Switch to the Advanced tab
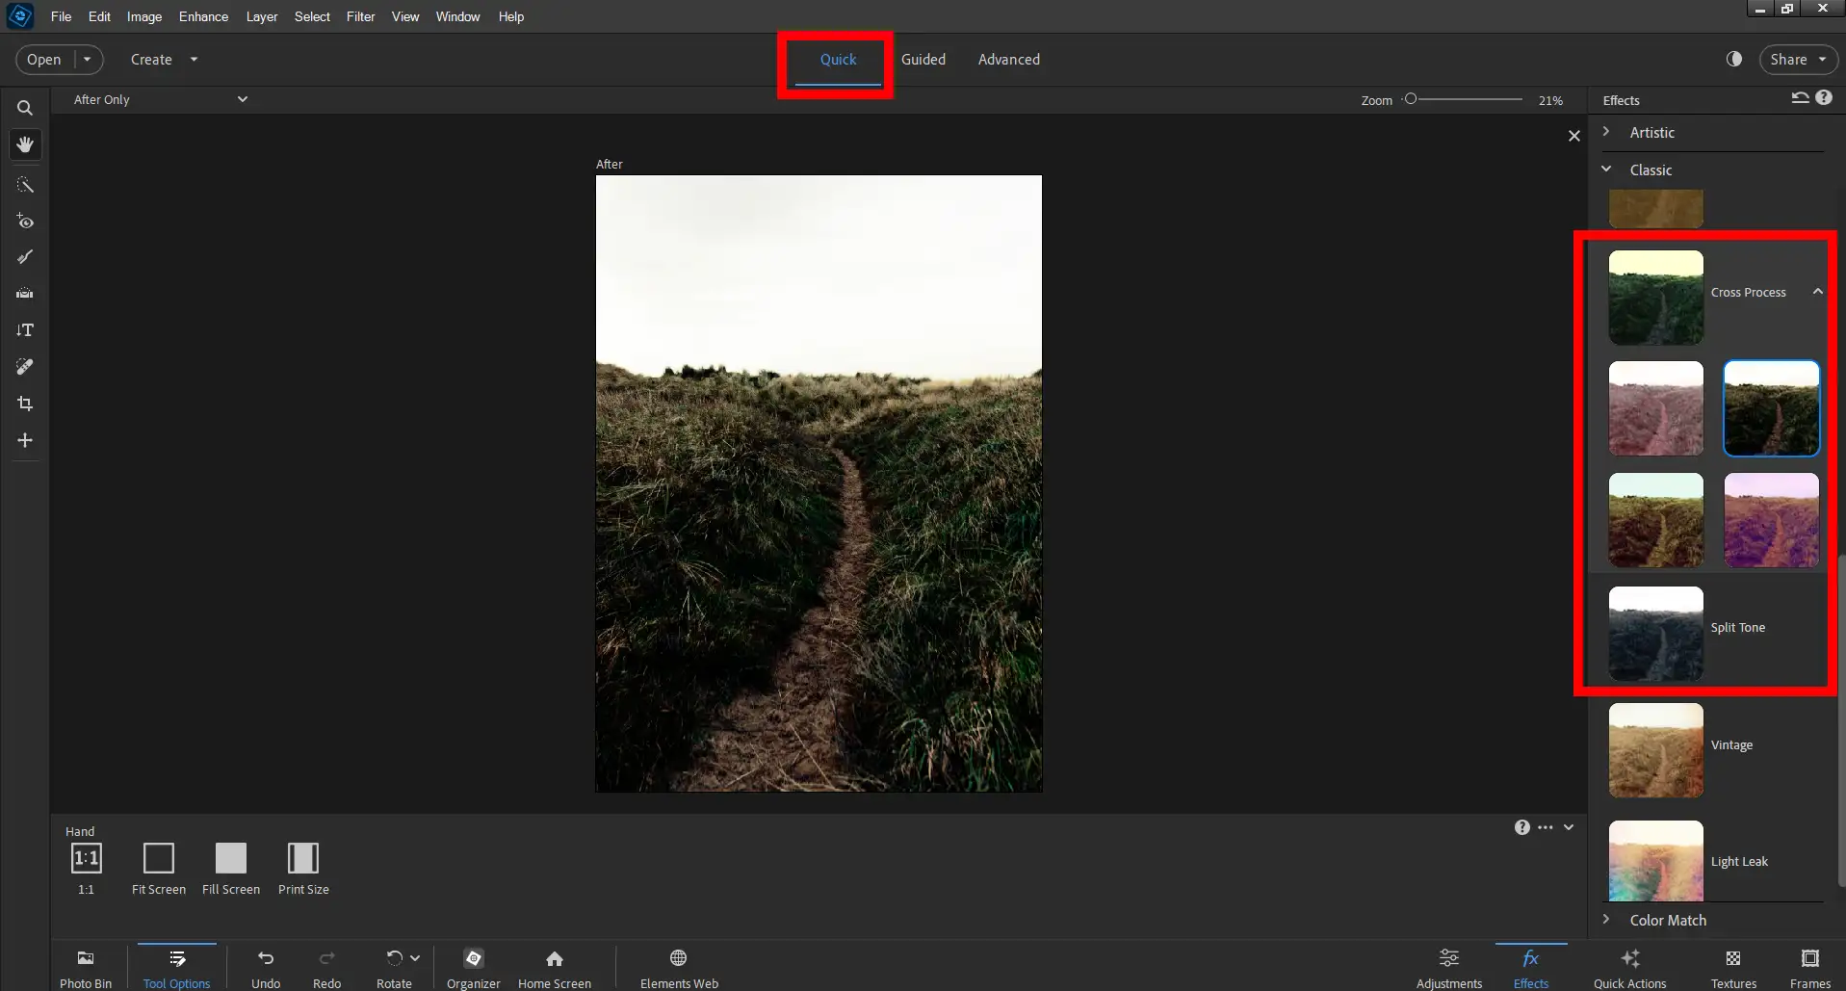 tap(1008, 60)
